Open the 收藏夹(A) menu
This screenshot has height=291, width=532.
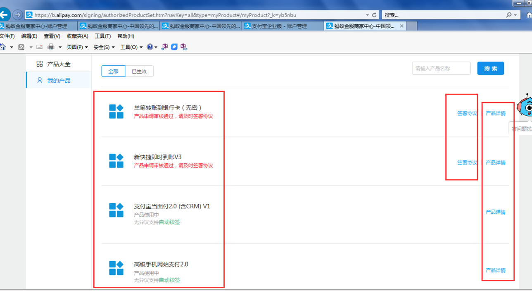coord(77,36)
